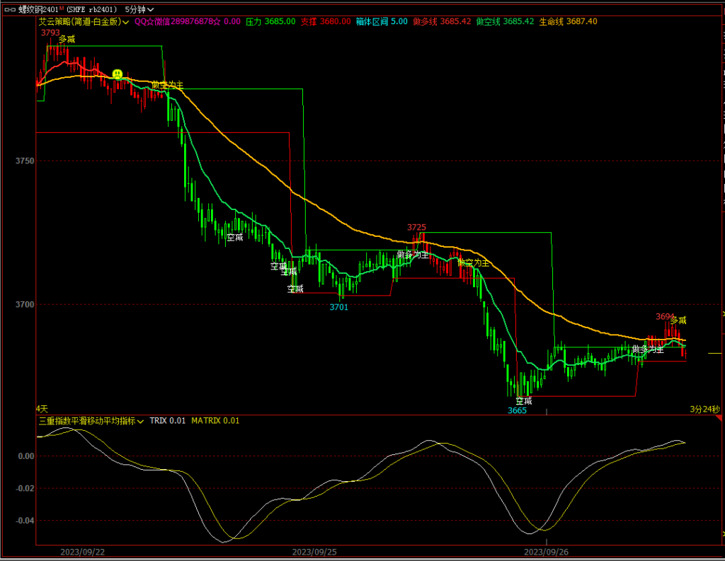Screen dimensions: 725x561
Task: Click the 3793 high price marker
Action: pos(50,32)
